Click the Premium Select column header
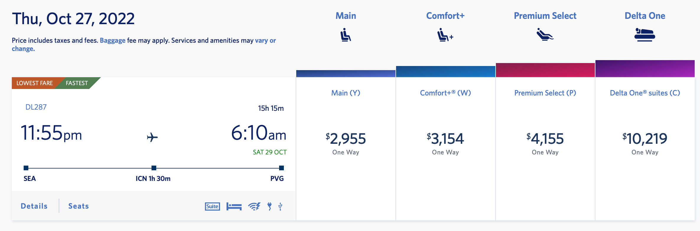The height and width of the screenshot is (231, 700). pos(545,16)
